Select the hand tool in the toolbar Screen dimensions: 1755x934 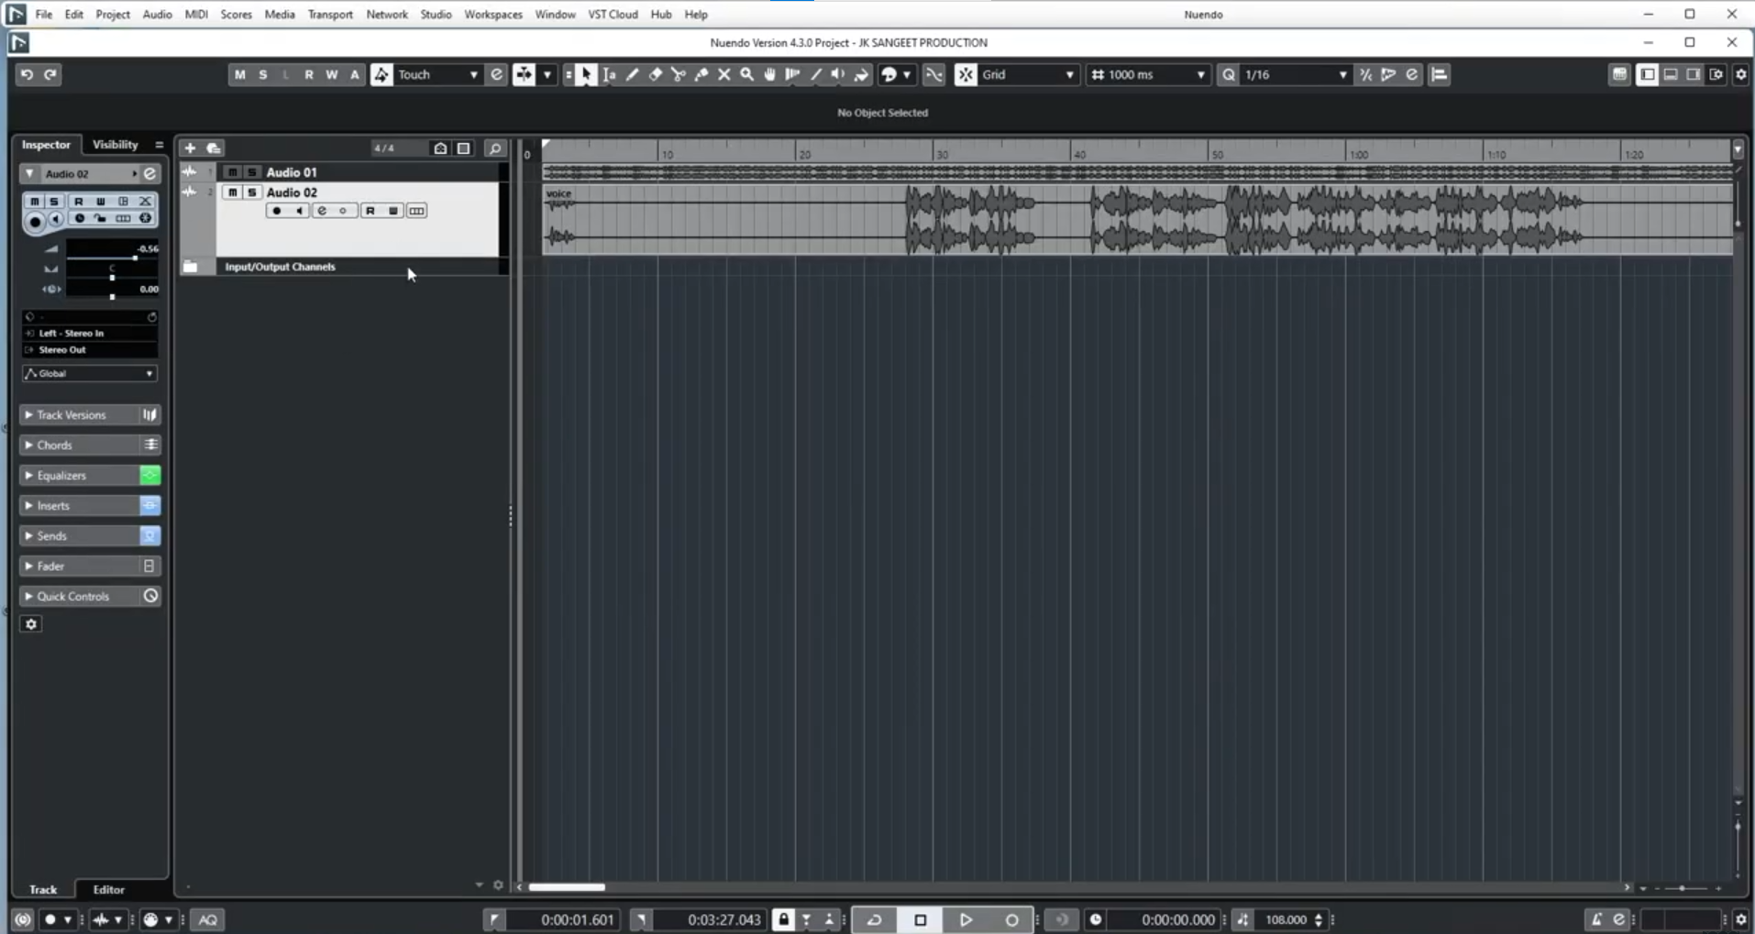pos(769,75)
